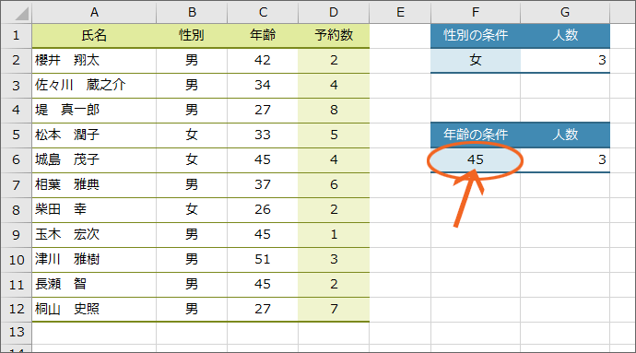Click age 33 for 松本 潤子
The height and width of the screenshot is (353, 636).
point(263,135)
